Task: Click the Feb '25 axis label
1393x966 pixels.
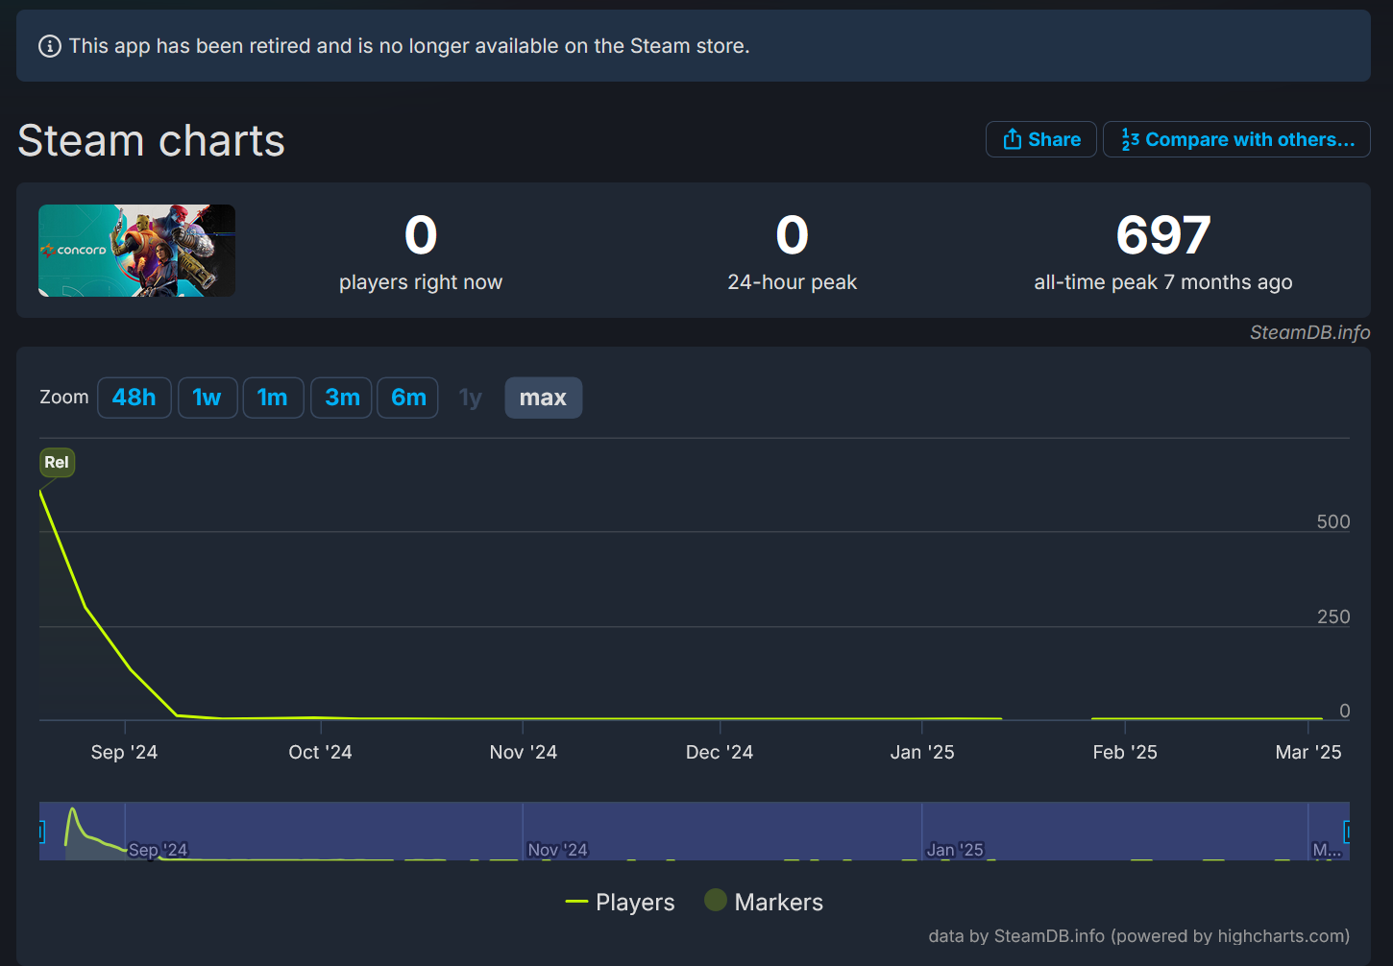Action: 1125,752
